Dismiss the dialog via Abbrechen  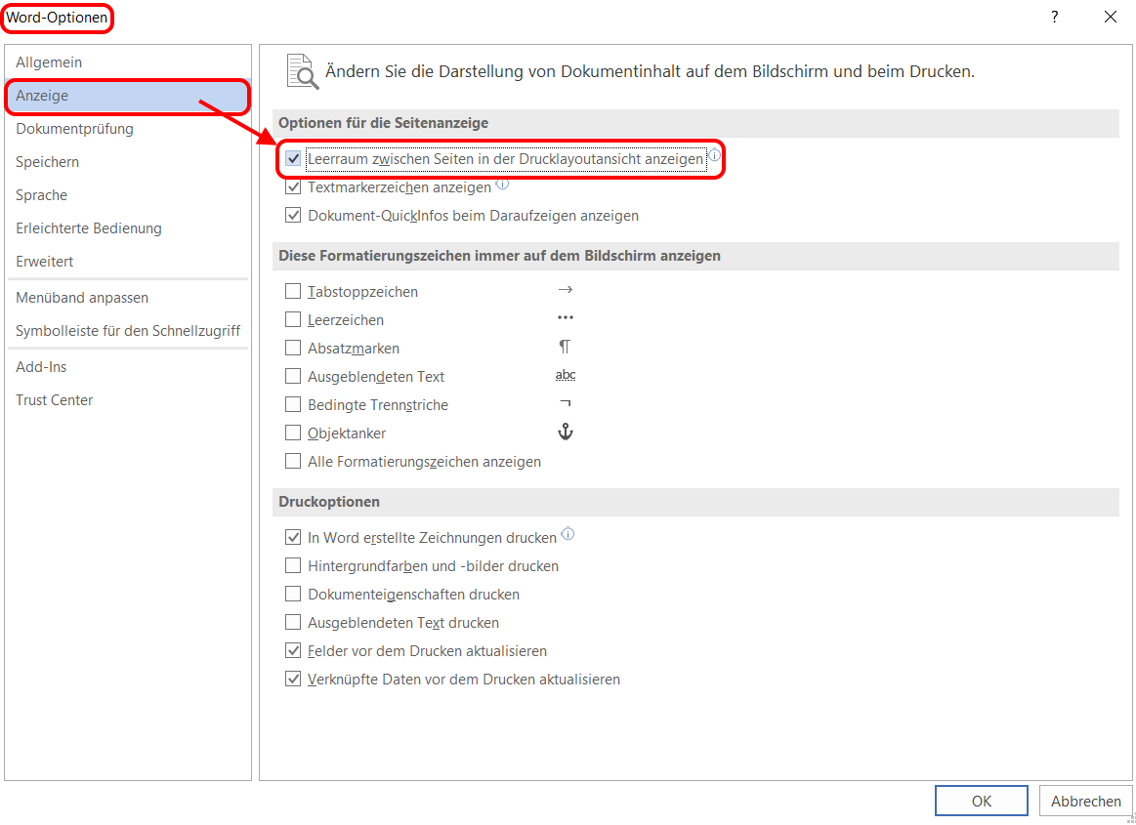point(1085,800)
